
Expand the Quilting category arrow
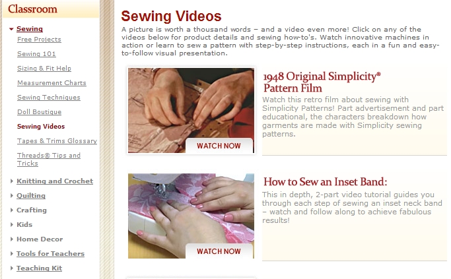click(11, 196)
